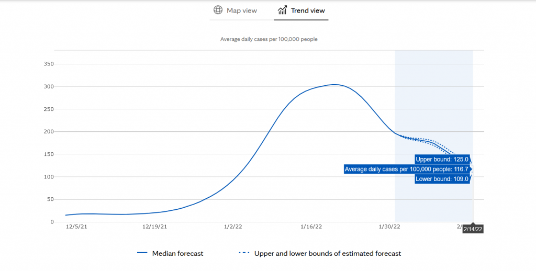Toggle the Median forecast legend label

coord(177,254)
